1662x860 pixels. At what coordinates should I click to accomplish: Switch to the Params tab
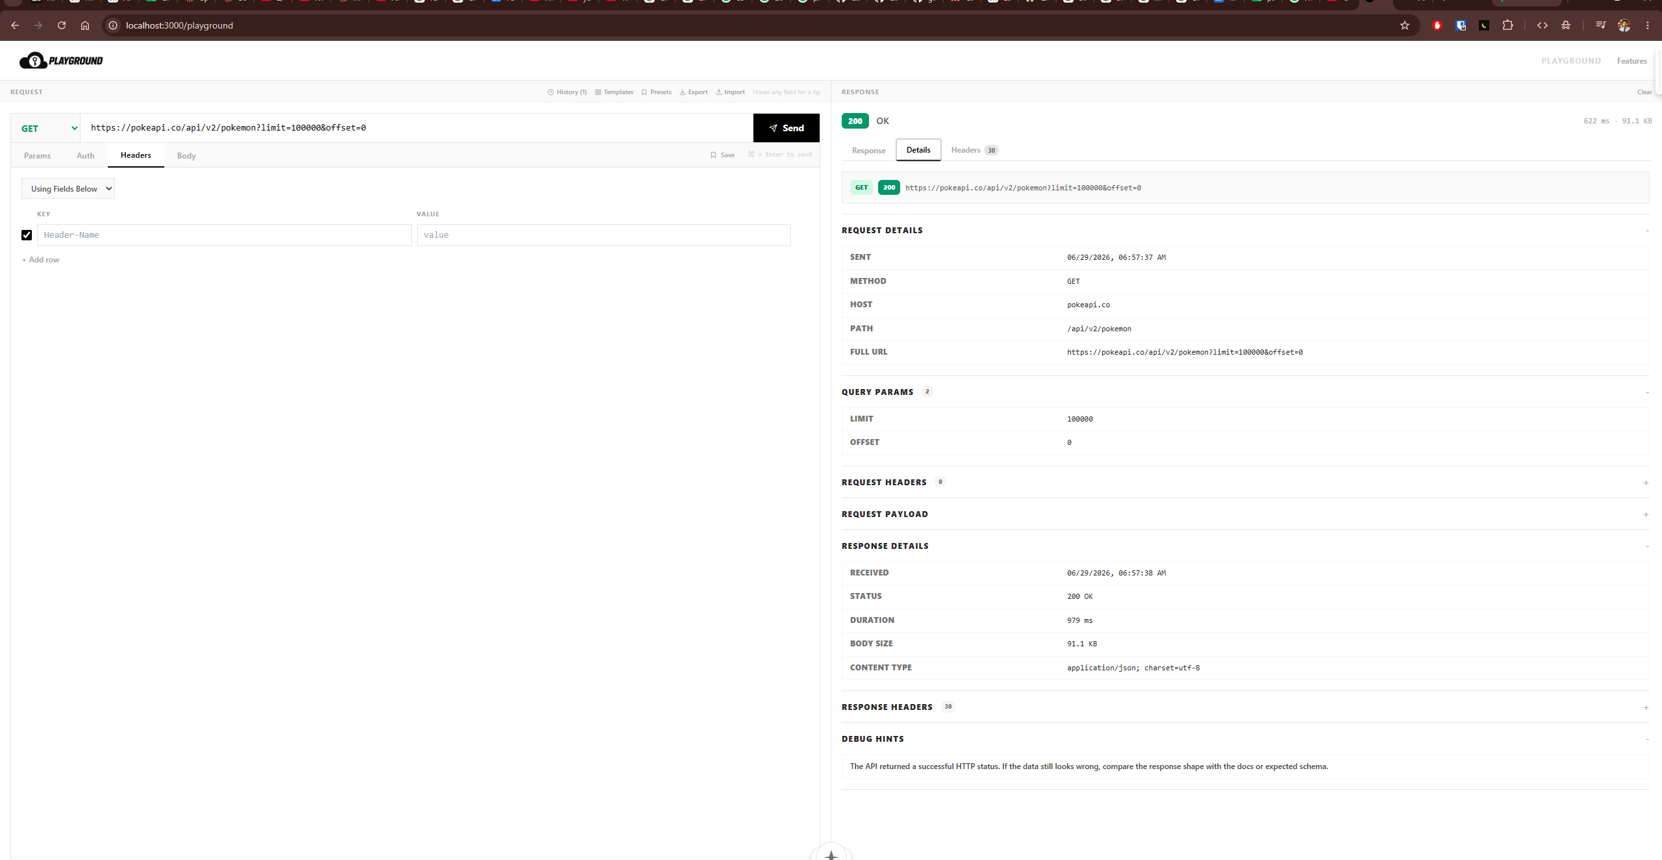[37, 156]
